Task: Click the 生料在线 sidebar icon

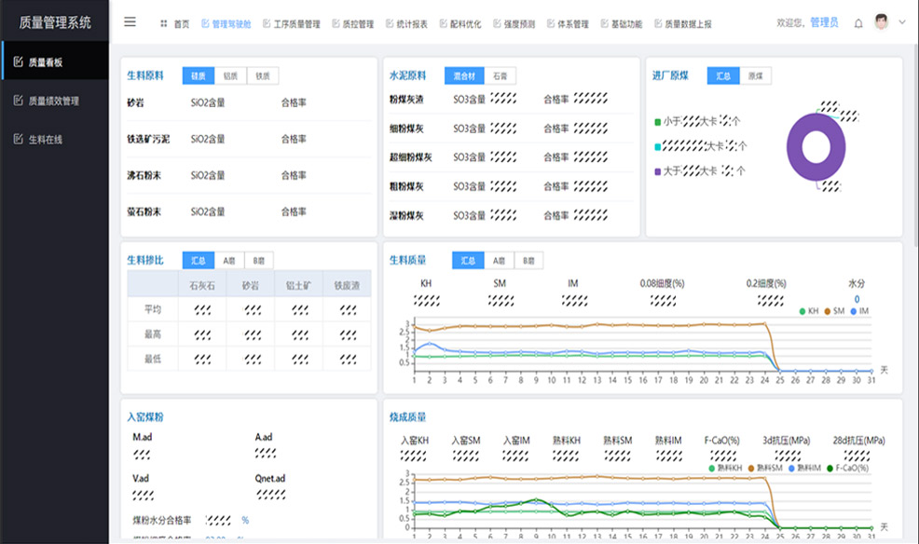Action: 18,140
